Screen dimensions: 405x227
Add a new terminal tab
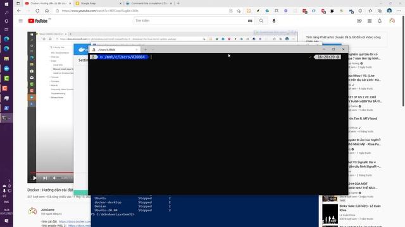[x=146, y=49]
